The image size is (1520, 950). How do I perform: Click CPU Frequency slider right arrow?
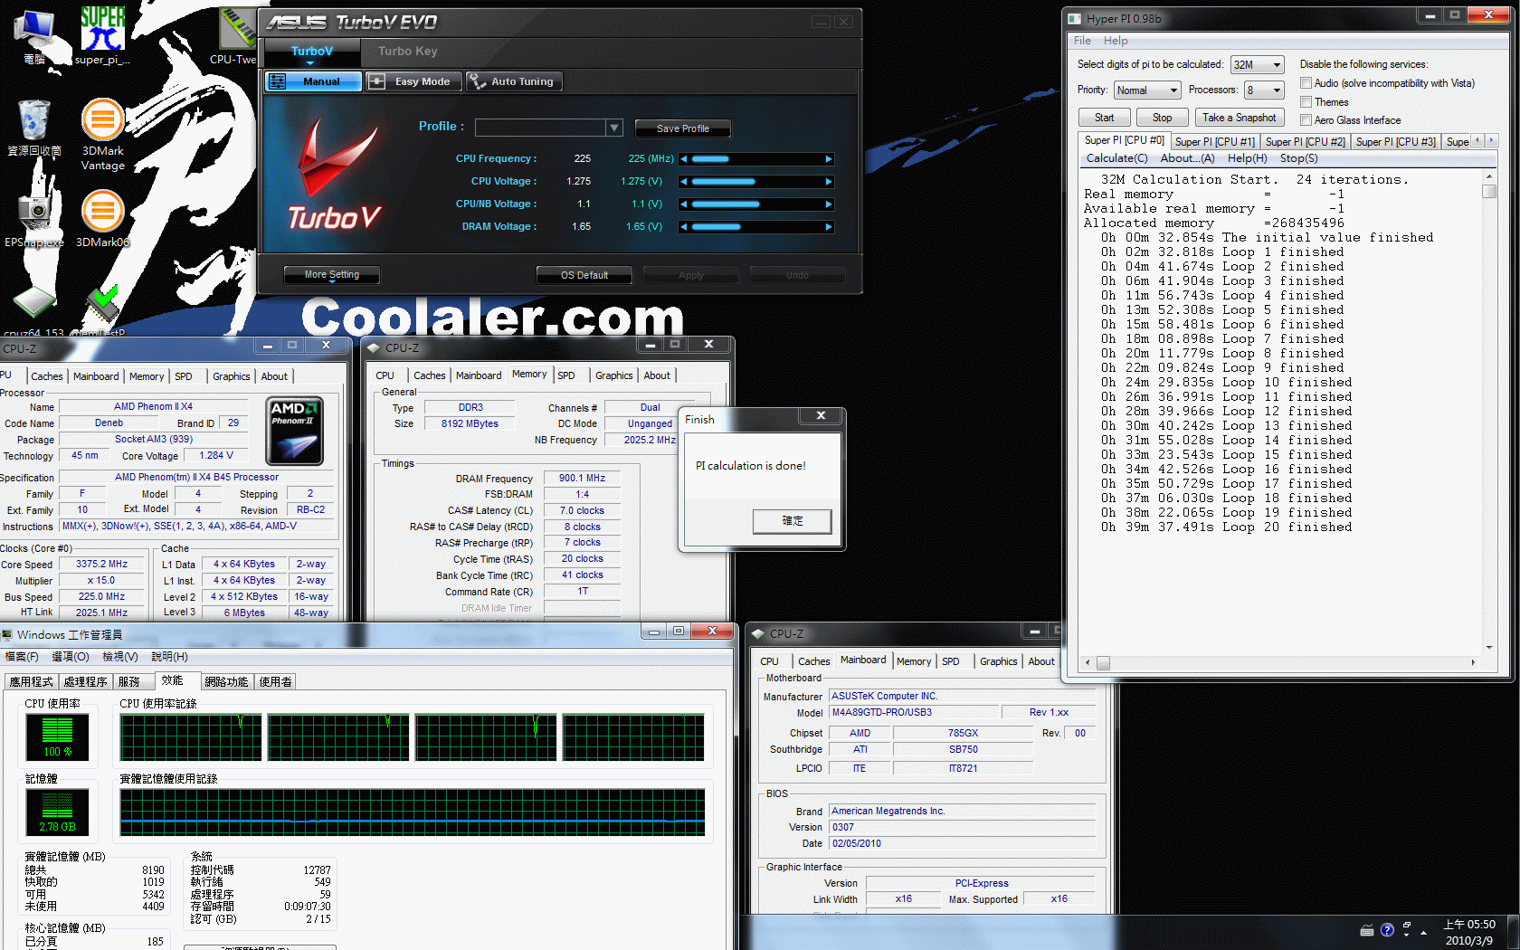829,159
